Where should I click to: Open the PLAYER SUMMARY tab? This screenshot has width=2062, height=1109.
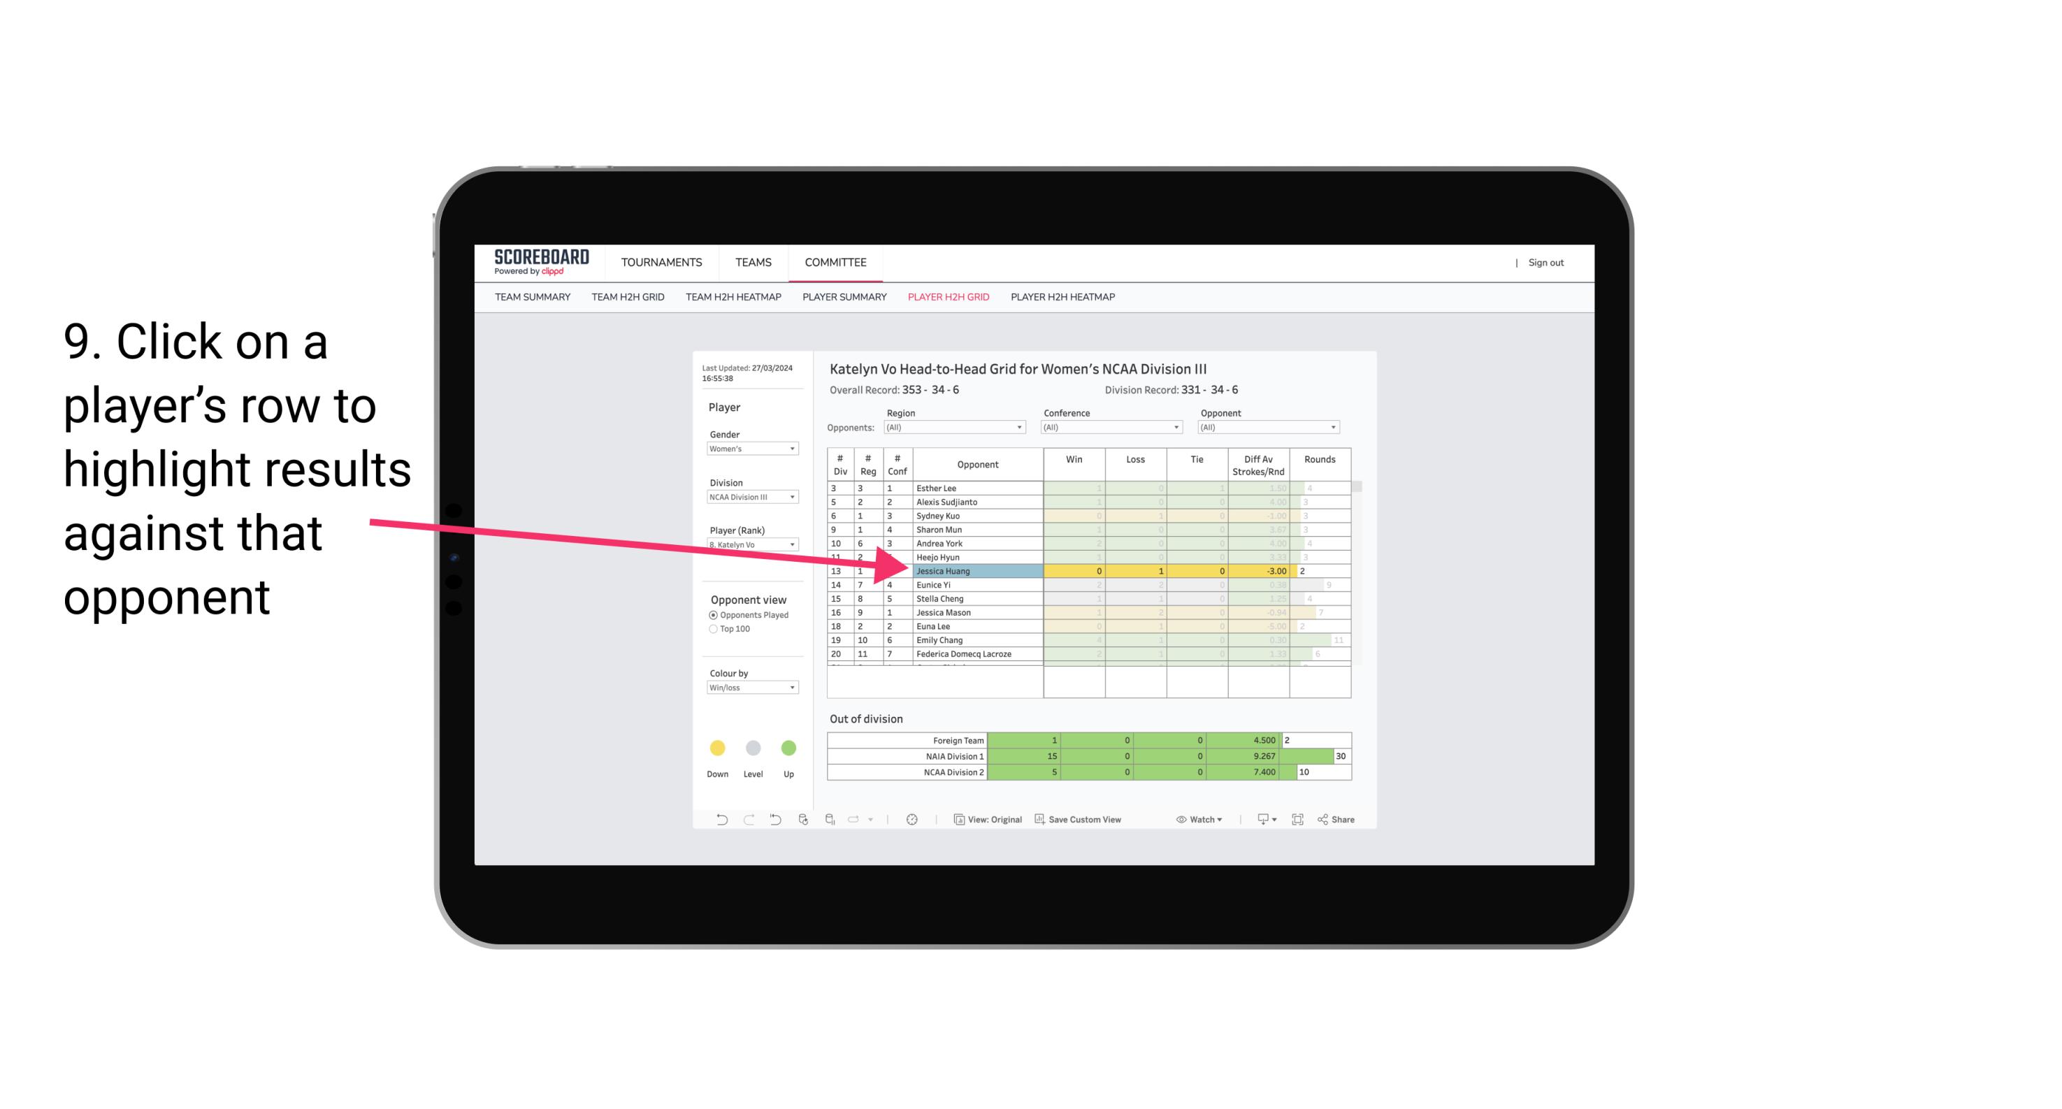[x=842, y=298]
